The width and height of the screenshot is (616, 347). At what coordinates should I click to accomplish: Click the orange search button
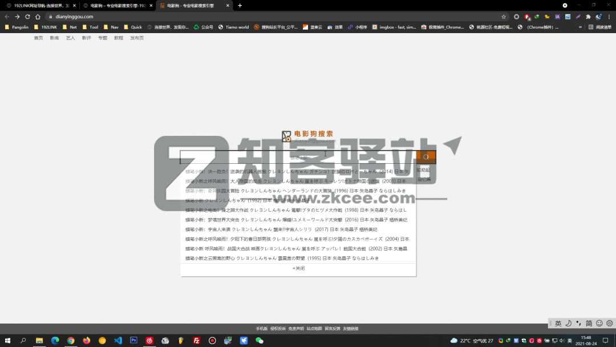(425, 156)
